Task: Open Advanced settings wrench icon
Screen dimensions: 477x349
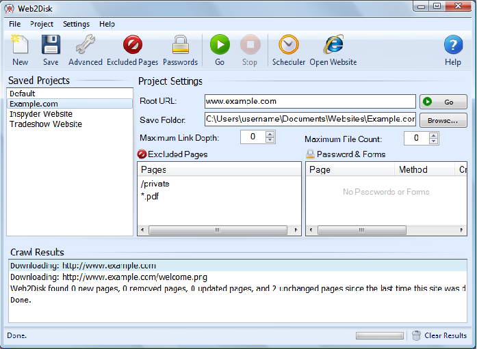Action: 86,50
